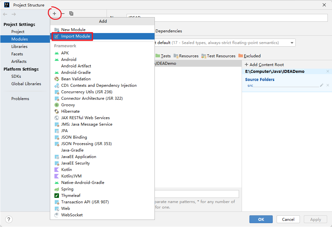The image size is (332, 227).
Task: Add Spring framework
Action: (x=102, y=189)
